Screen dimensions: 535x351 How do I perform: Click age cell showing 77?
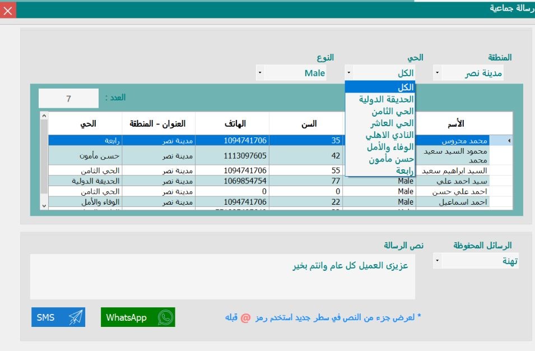306,181
